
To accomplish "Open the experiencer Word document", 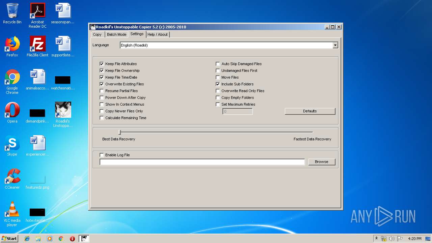I will 37,146.
